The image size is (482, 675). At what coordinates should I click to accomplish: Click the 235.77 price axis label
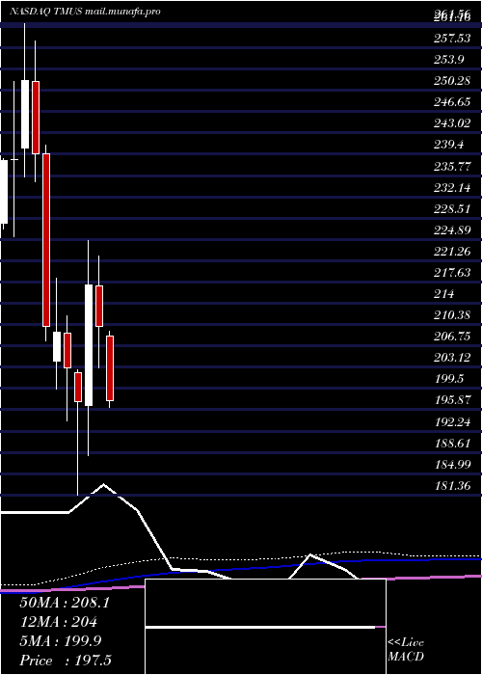[452, 166]
